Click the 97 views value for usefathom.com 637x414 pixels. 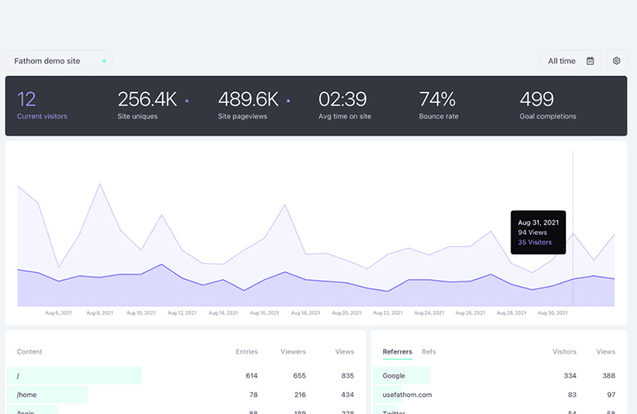(x=611, y=395)
